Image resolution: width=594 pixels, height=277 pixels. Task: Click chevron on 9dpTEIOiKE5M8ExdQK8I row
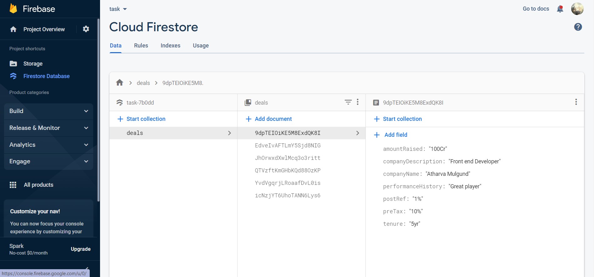pyautogui.click(x=358, y=133)
